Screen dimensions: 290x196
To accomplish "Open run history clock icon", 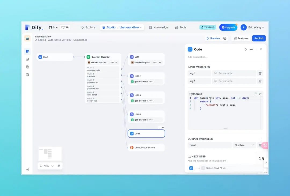I will (225, 38).
